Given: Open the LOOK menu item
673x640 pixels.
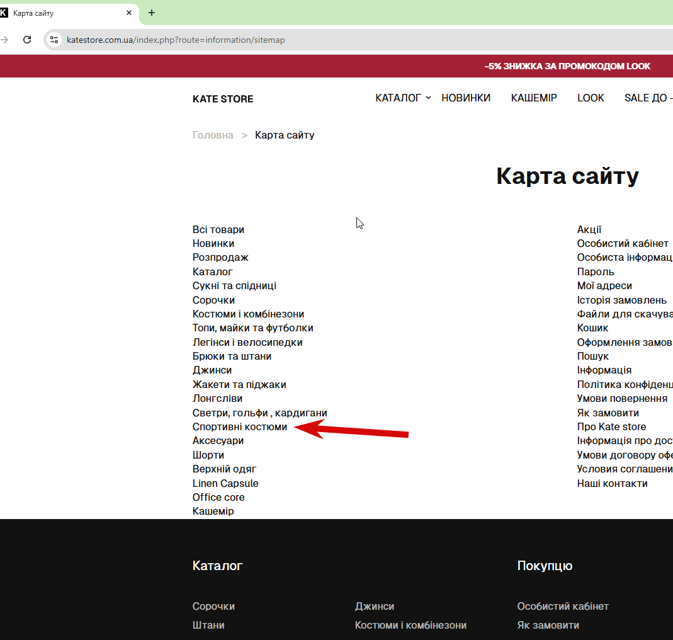Looking at the screenshot, I should (x=591, y=98).
